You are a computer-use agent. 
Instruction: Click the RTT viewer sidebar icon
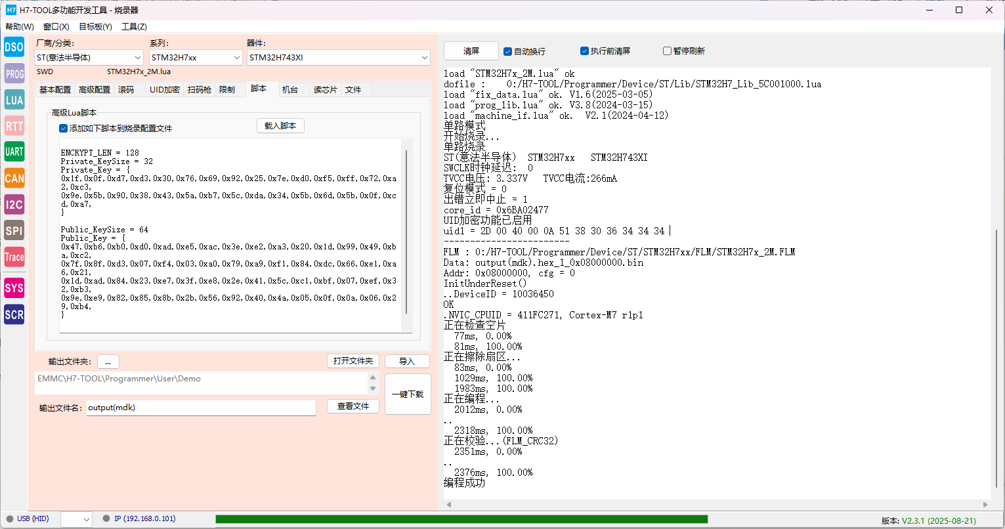pyautogui.click(x=14, y=126)
